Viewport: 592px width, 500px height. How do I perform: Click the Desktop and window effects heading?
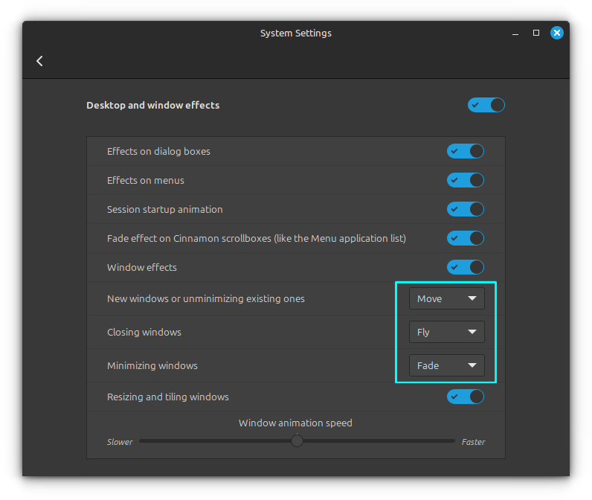152,105
